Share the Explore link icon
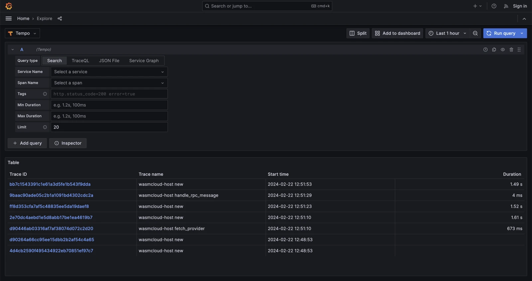The width and height of the screenshot is (532, 281). (x=60, y=19)
